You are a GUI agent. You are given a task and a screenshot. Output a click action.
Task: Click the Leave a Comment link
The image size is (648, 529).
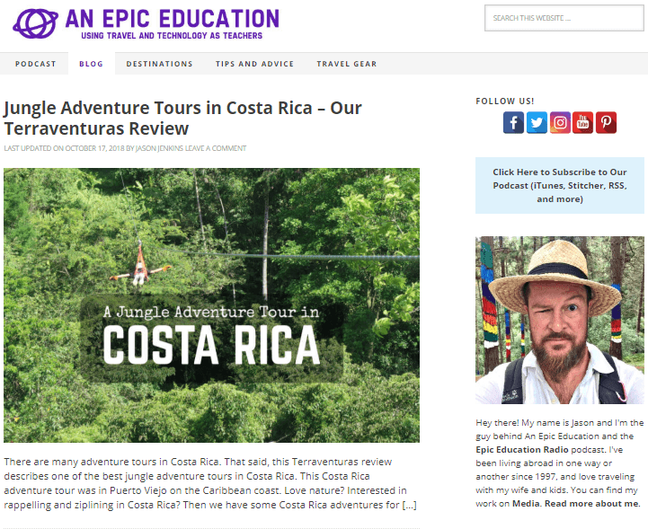click(x=216, y=148)
